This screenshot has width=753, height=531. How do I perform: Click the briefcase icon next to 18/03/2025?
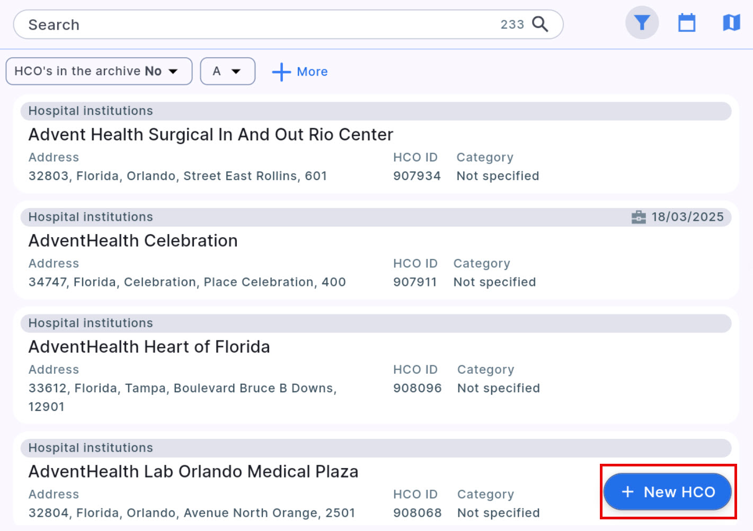[x=639, y=217]
